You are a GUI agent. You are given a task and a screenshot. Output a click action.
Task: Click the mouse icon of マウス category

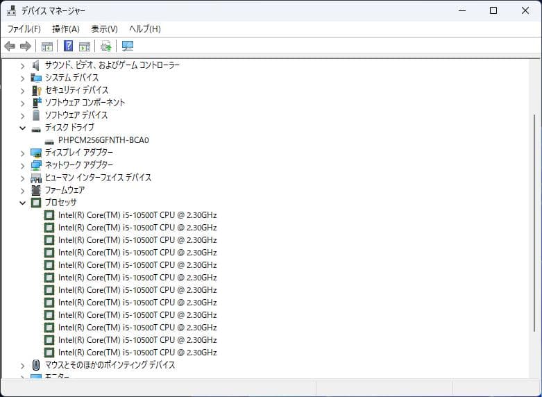36,365
